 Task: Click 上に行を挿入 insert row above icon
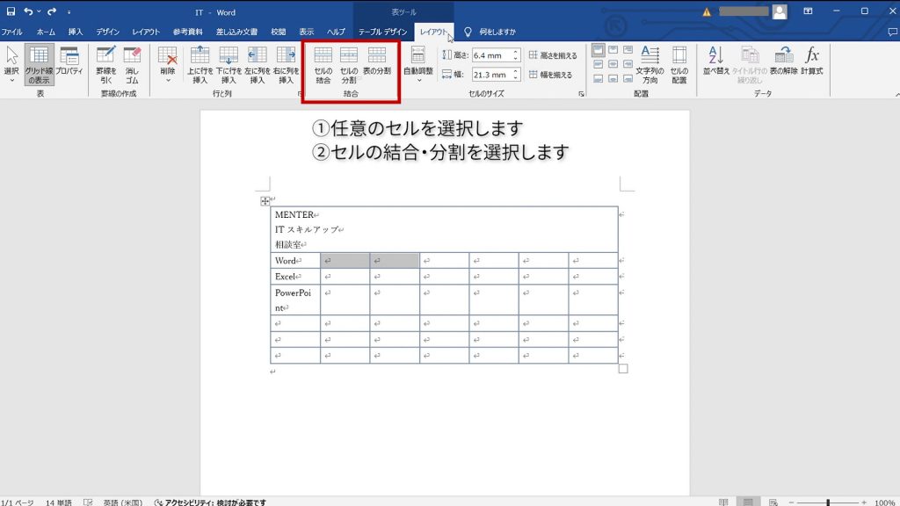[200, 65]
